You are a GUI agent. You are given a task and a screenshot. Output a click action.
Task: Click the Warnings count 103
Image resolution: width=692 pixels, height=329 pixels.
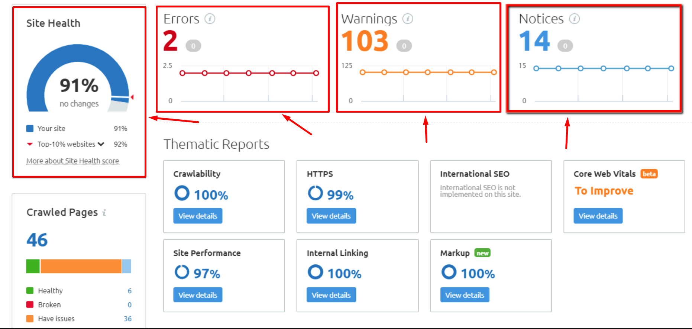coord(365,41)
